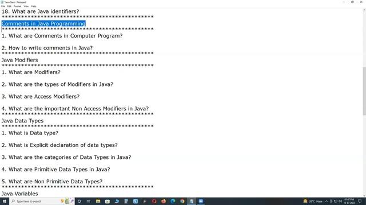
Task: Open Microsoft Store from the taskbar
Action: point(108,201)
